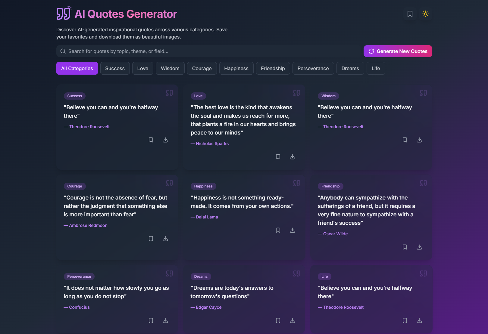The image size is (488, 334).
Task: Switch to the Dreams category
Action: click(350, 68)
